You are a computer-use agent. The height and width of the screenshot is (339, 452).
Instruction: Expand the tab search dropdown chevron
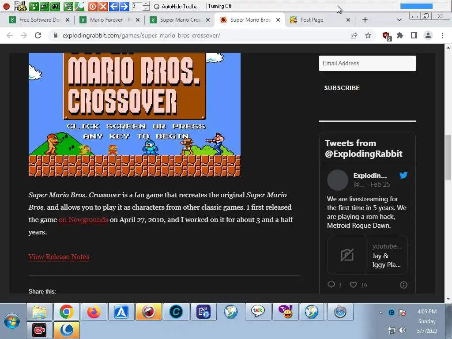point(399,20)
